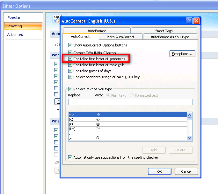Select Advanced in Editor Options sidebar
Viewport: 218px width, 194px height.
[15, 35]
